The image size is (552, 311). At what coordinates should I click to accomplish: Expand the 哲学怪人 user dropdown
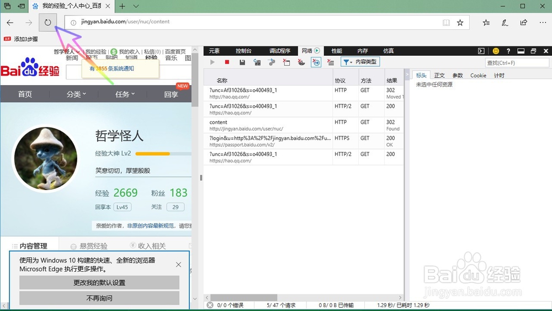pos(67,51)
